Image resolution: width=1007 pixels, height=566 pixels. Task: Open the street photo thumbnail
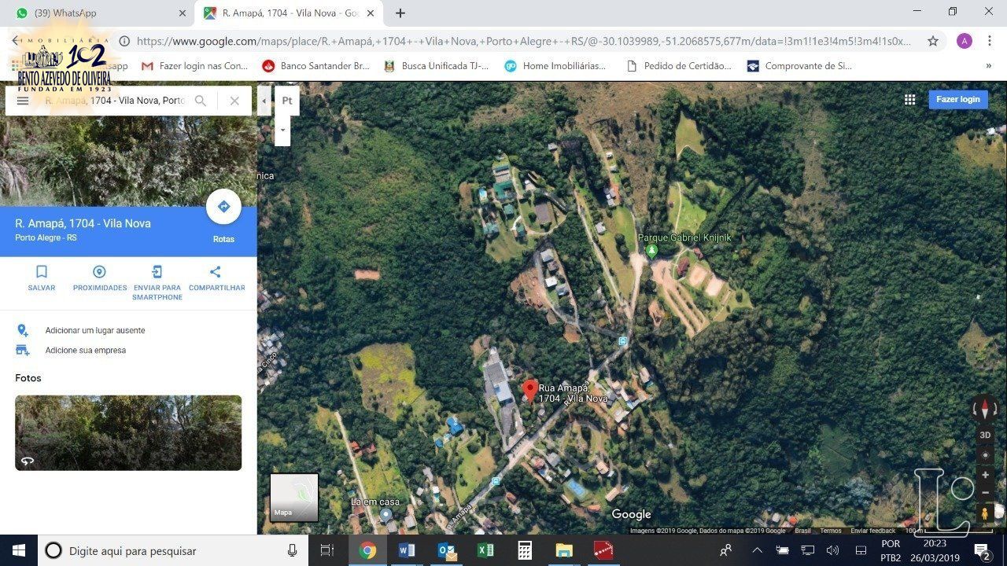(x=128, y=432)
